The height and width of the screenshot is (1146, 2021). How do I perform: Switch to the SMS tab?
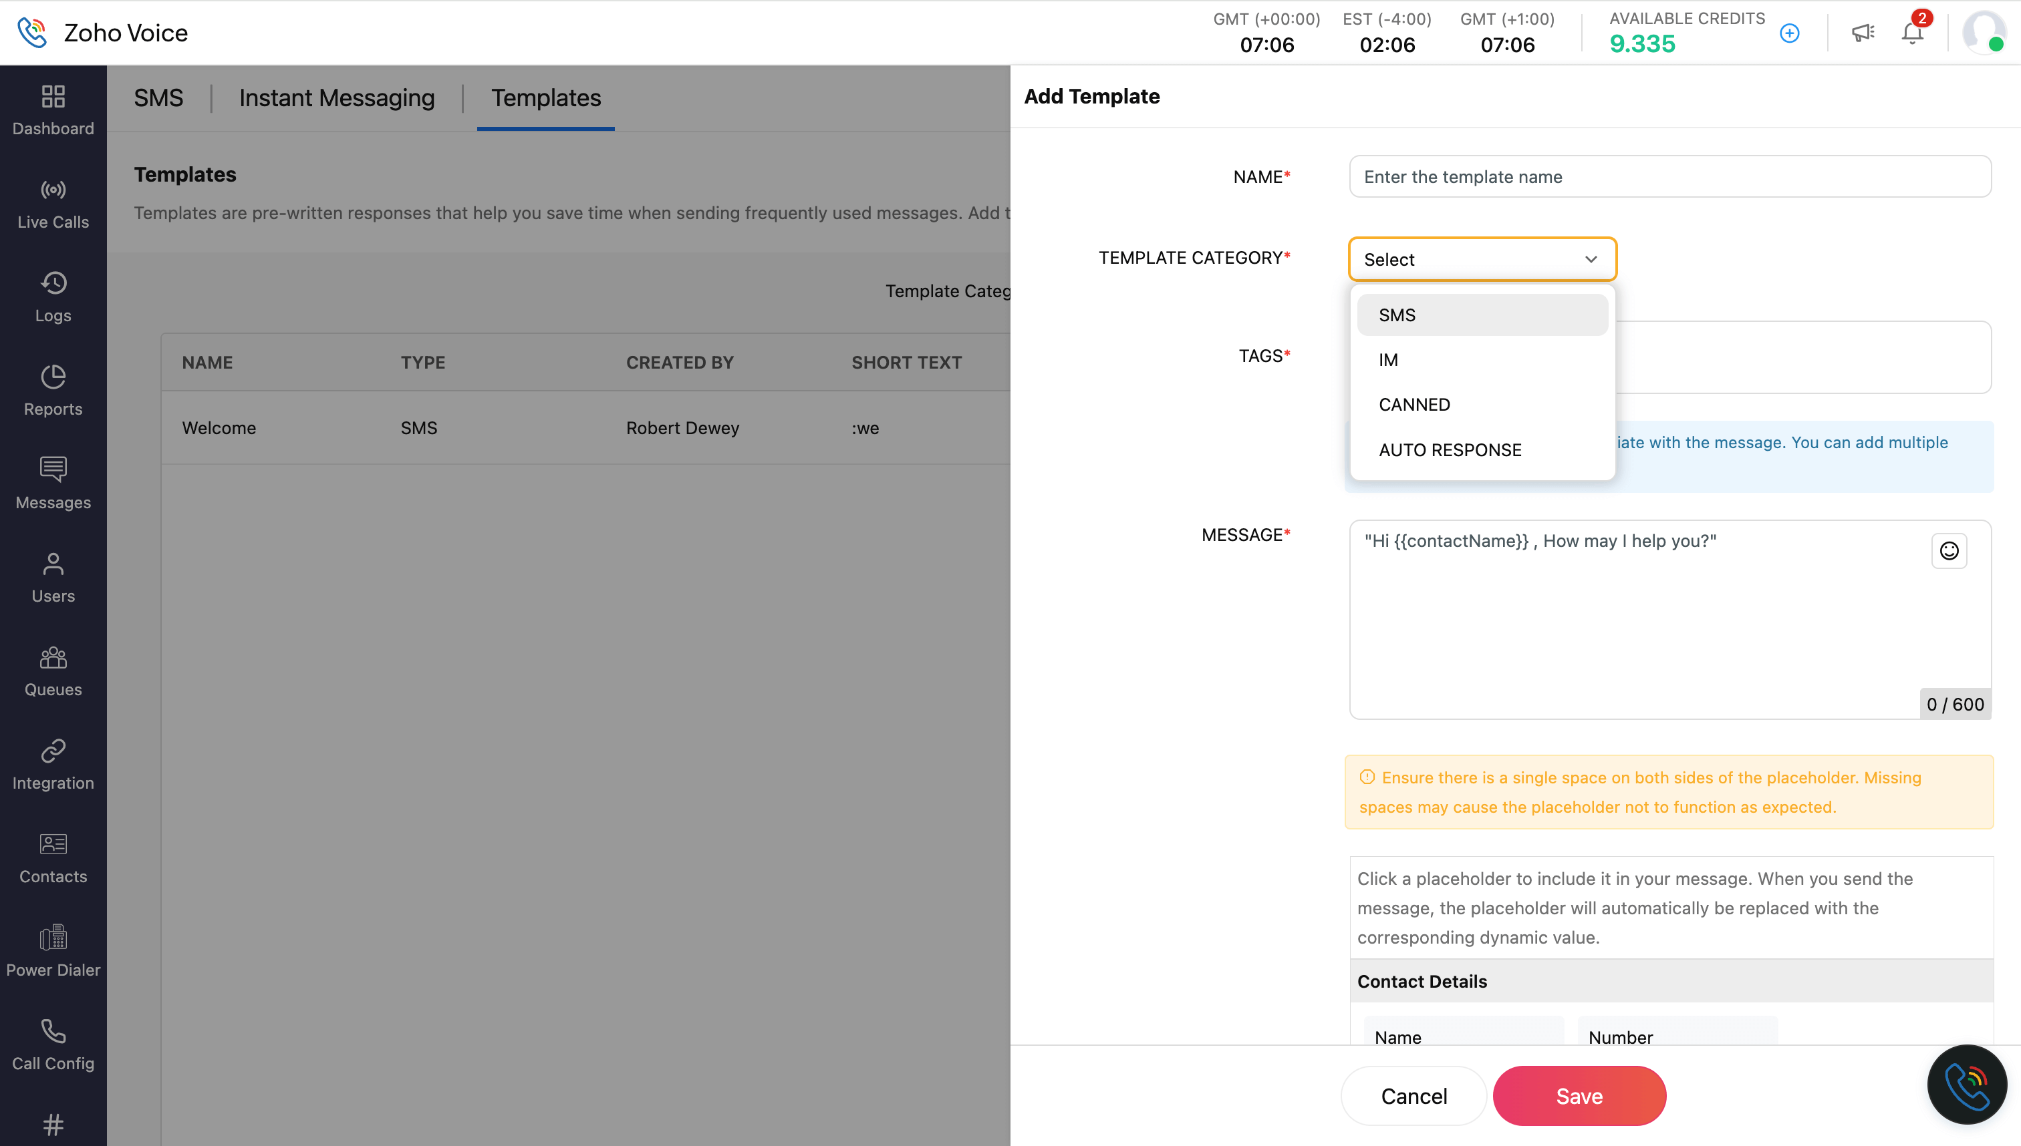pyautogui.click(x=158, y=98)
